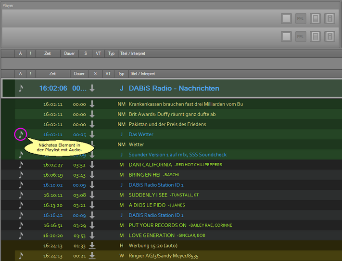Show info for the lower player

click(329, 37)
